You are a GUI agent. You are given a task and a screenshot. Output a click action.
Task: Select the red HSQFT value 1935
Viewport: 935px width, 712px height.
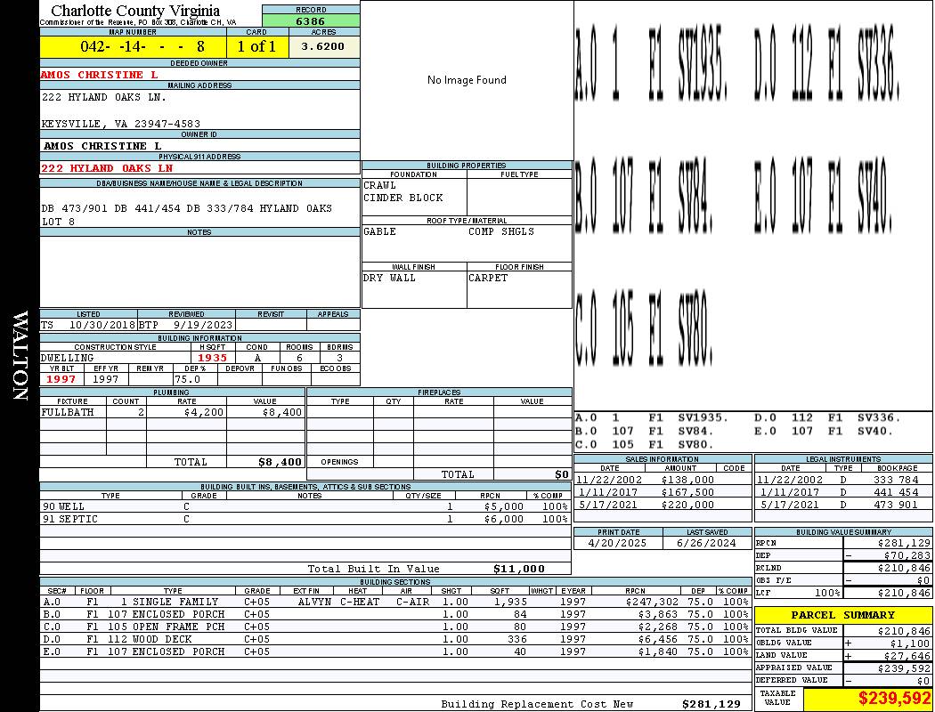pyautogui.click(x=212, y=358)
